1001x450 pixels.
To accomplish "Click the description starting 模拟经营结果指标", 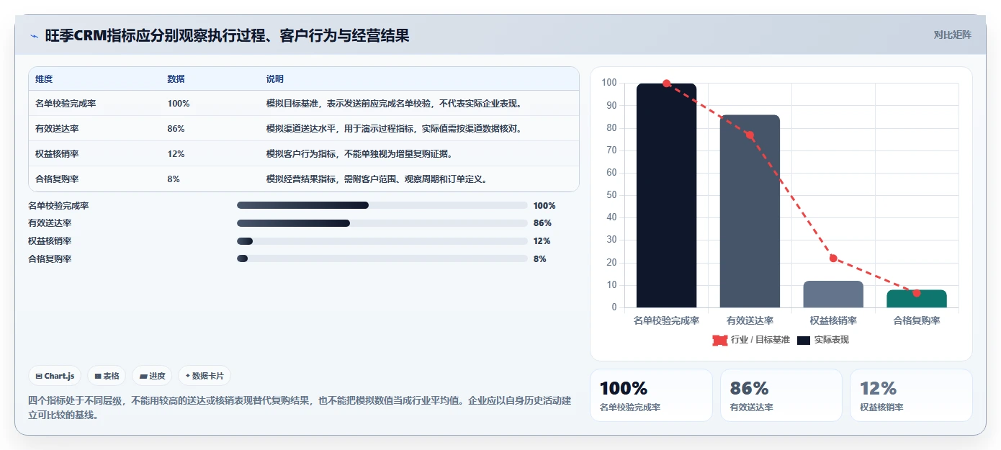I will tap(376, 179).
